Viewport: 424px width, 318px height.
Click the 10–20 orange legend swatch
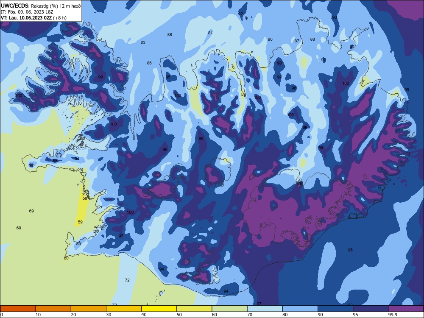[53, 309]
